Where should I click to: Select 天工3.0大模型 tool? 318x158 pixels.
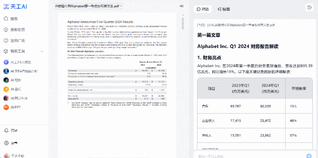pyautogui.click(x=18, y=62)
